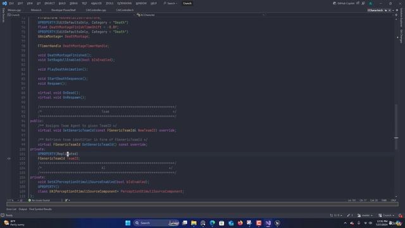Open the Tools menu
The height and width of the screenshot is (228, 405).
click(109, 3)
